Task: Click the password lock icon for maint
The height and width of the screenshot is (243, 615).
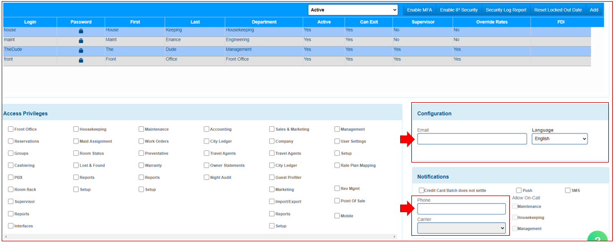Action: click(81, 41)
